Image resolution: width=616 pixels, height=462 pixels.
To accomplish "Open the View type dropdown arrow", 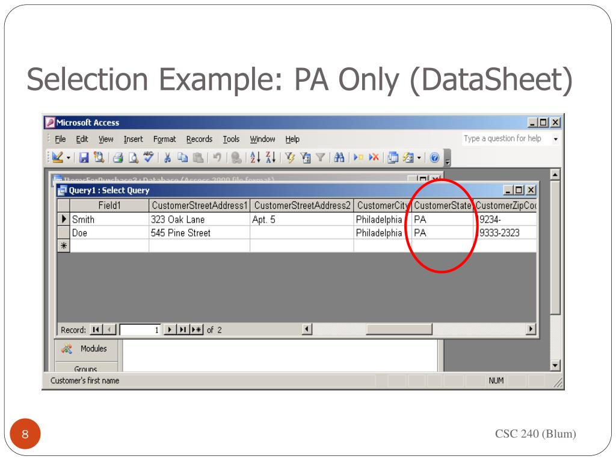I will coord(69,158).
